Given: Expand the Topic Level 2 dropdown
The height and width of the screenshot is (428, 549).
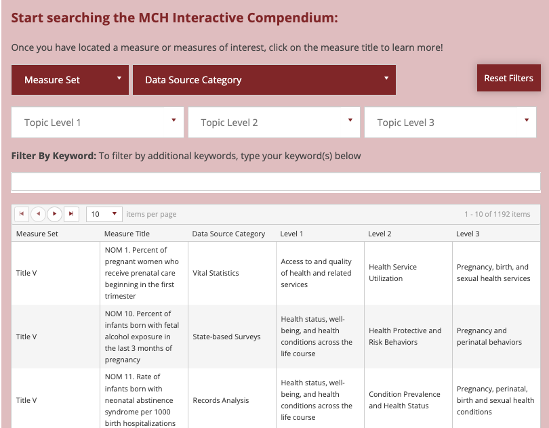Looking at the screenshot, I should pos(274,123).
